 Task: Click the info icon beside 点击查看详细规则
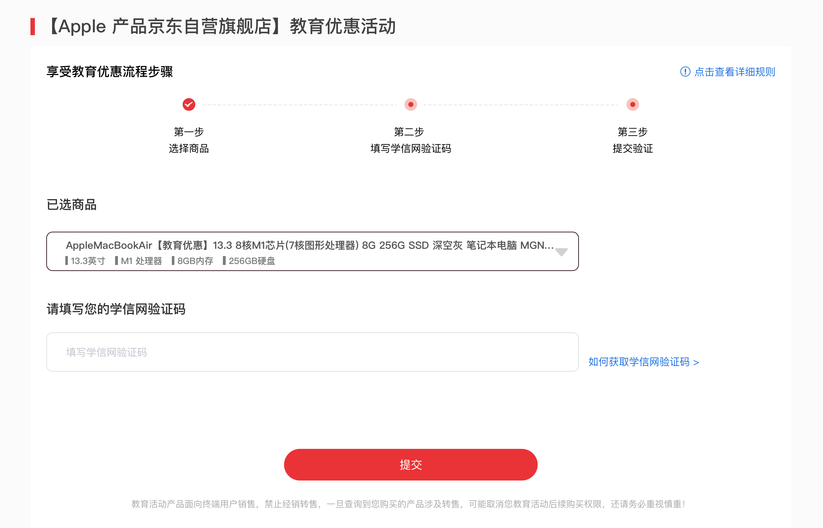[x=685, y=72]
